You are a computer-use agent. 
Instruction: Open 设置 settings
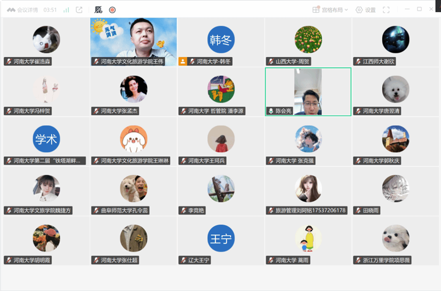[x=365, y=10]
